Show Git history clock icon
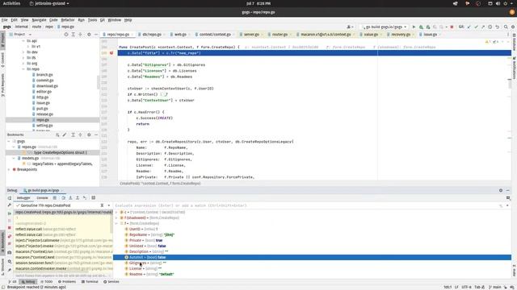517x290 pixels. 490,27
